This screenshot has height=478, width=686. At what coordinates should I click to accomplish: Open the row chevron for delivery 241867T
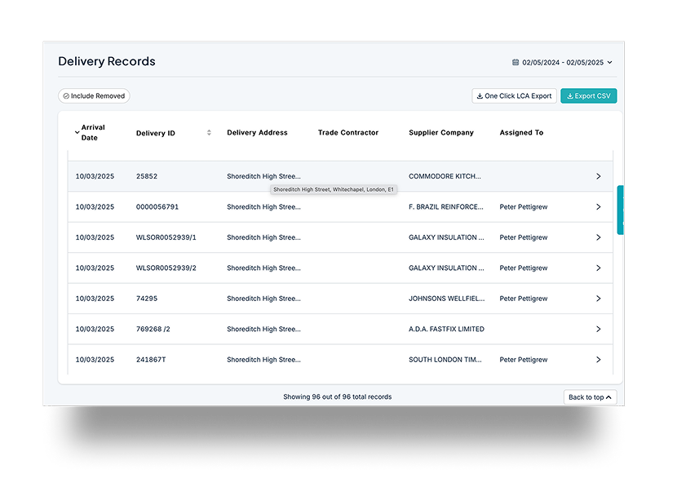[x=598, y=360]
